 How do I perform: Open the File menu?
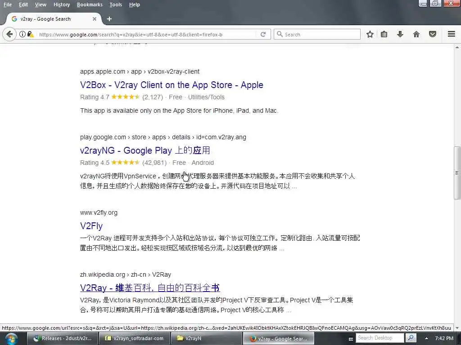(8, 4)
